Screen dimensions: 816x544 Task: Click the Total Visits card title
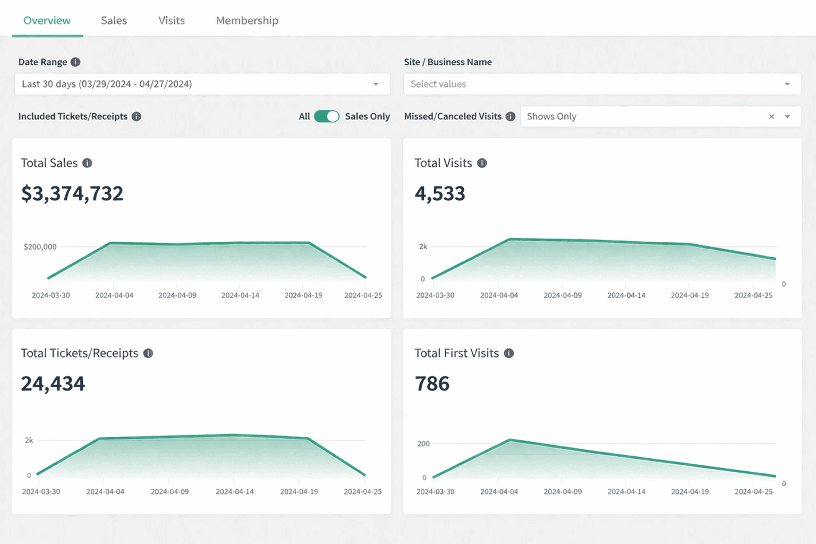tap(444, 163)
